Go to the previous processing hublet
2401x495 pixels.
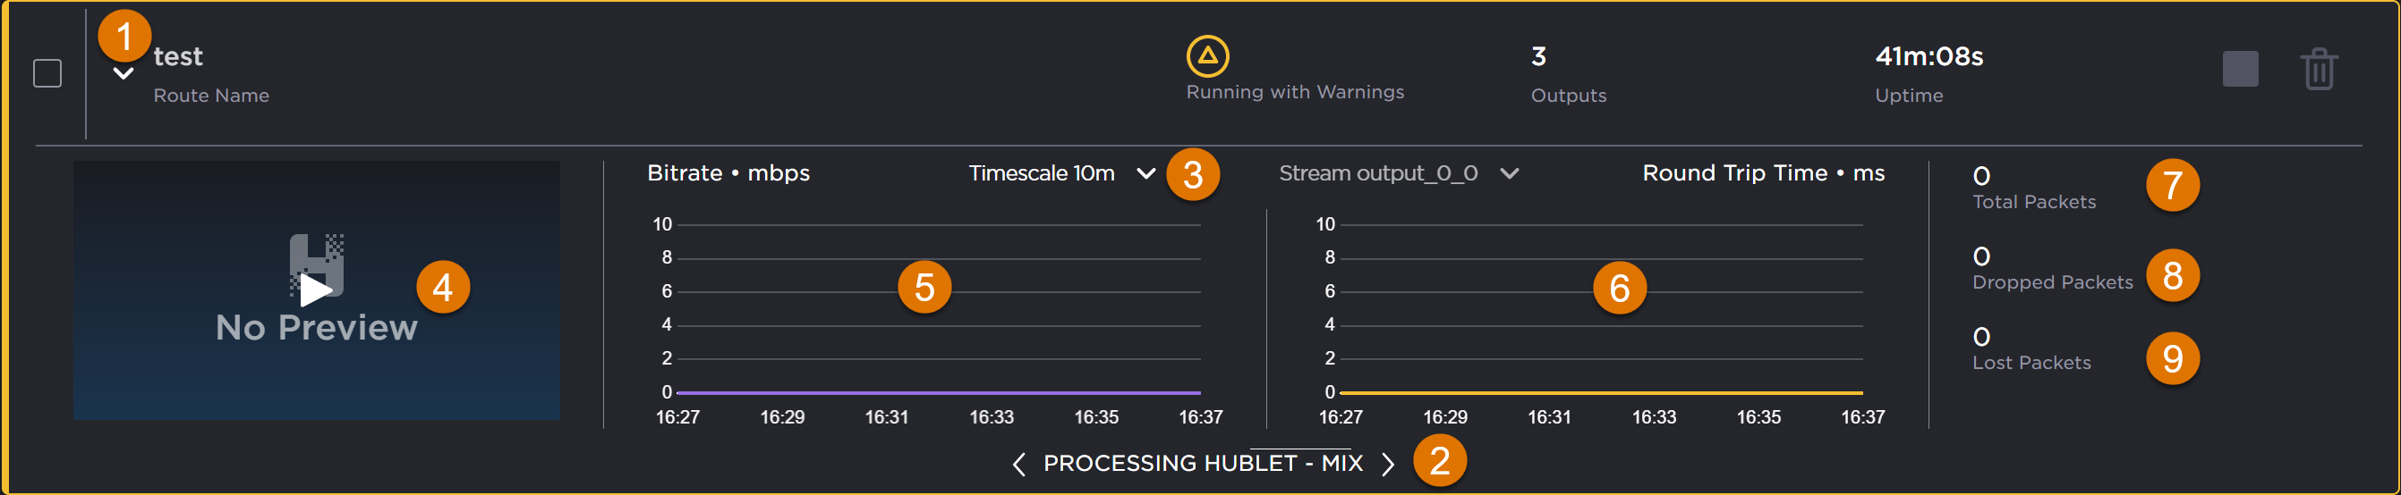pyautogui.click(x=1018, y=464)
